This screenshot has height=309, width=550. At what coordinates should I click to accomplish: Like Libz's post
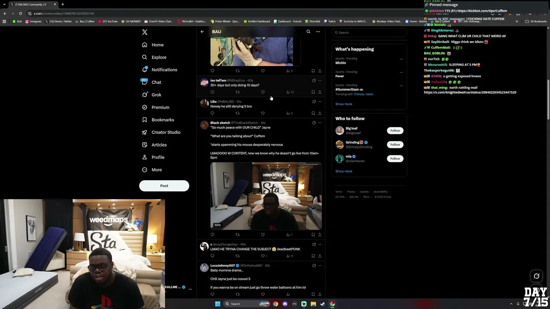click(x=263, y=113)
